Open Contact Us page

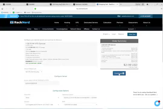pos(96,29)
